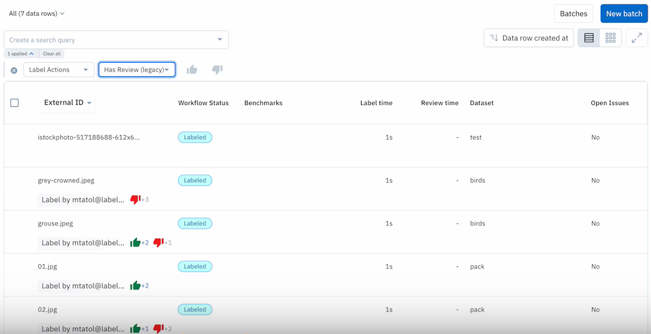Click the label by mtatol on grey-crowned.jpeg

(83, 199)
